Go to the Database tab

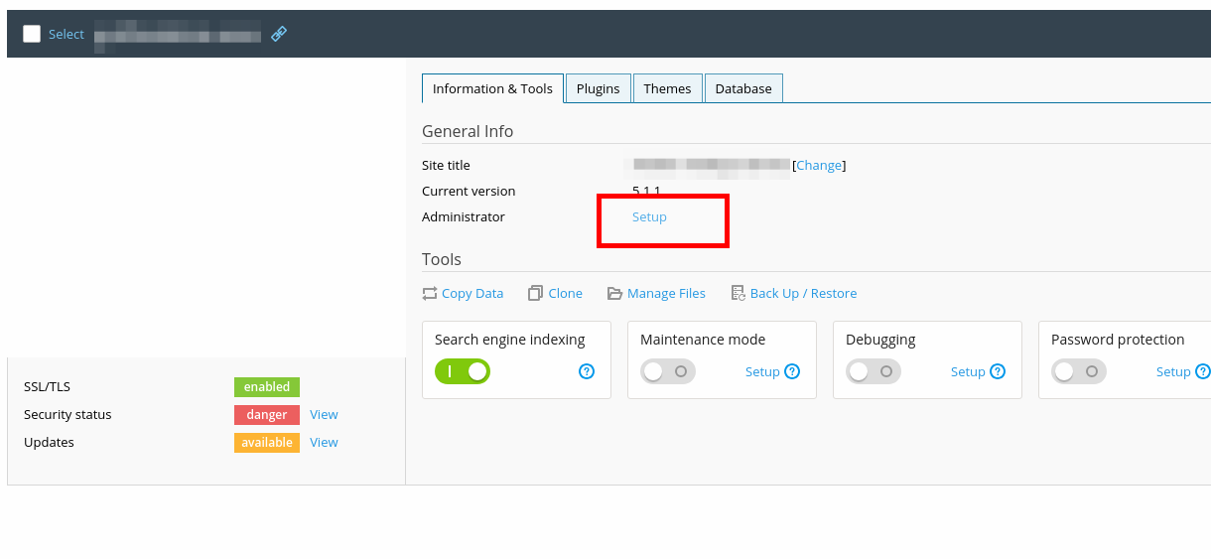pyautogui.click(x=743, y=88)
